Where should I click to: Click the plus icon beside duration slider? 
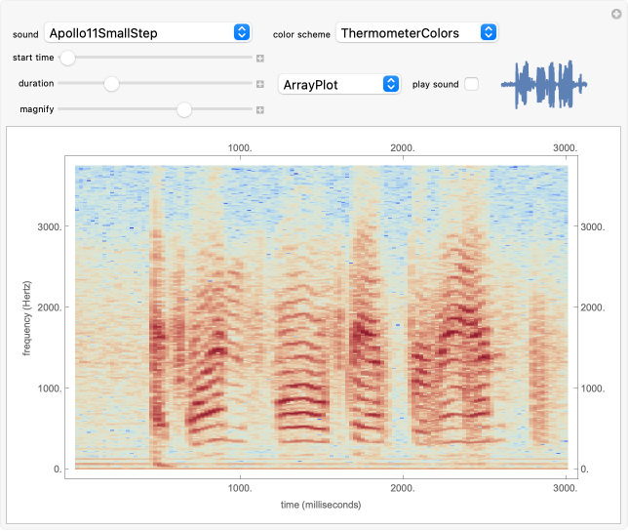tap(260, 84)
